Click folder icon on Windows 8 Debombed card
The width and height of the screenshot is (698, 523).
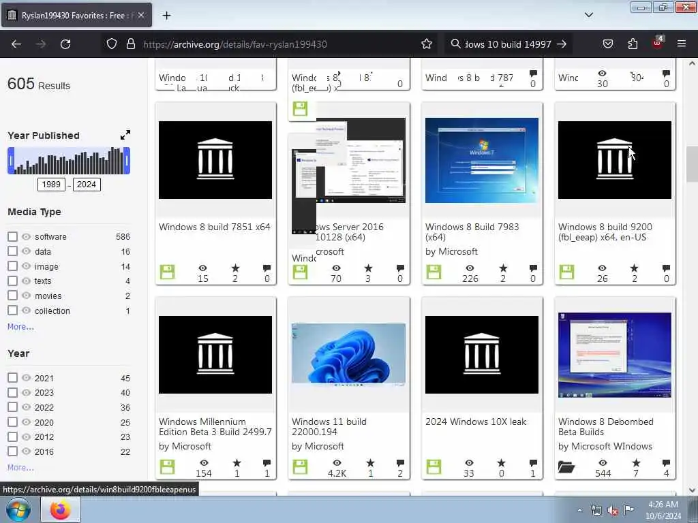coord(566,467)
